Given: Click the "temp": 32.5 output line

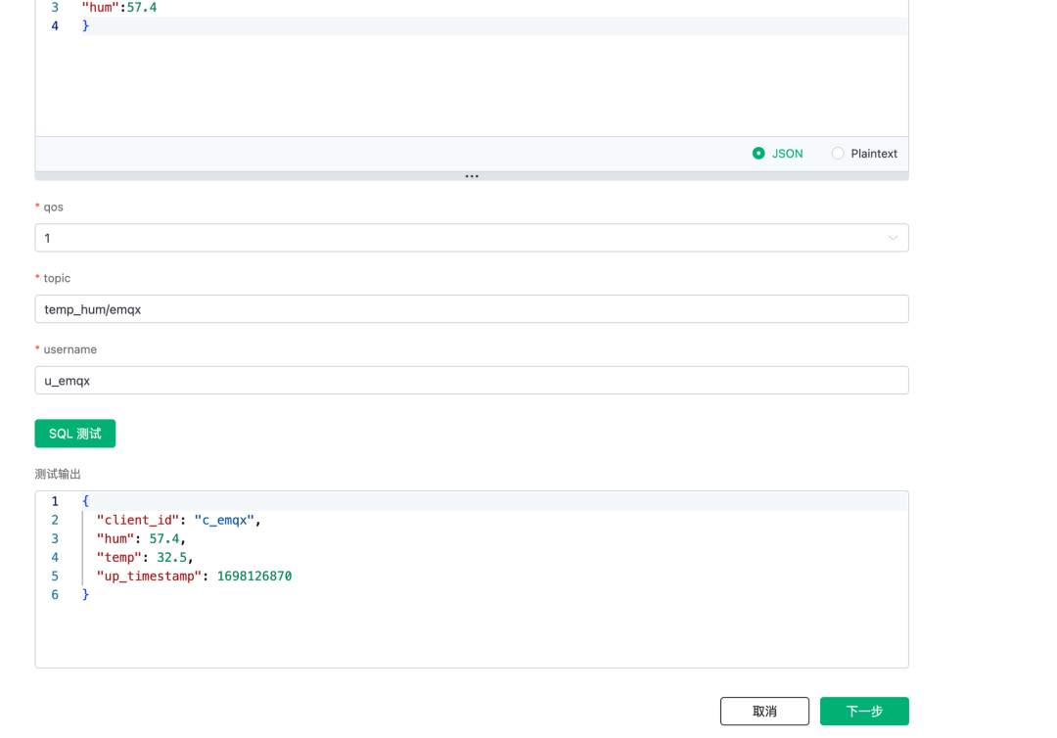Looking at the screenshot, I should (145, 558).
